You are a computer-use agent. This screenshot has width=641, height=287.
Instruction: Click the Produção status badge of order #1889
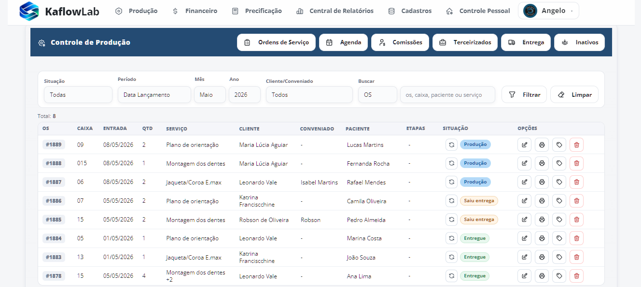click(475, 144)
